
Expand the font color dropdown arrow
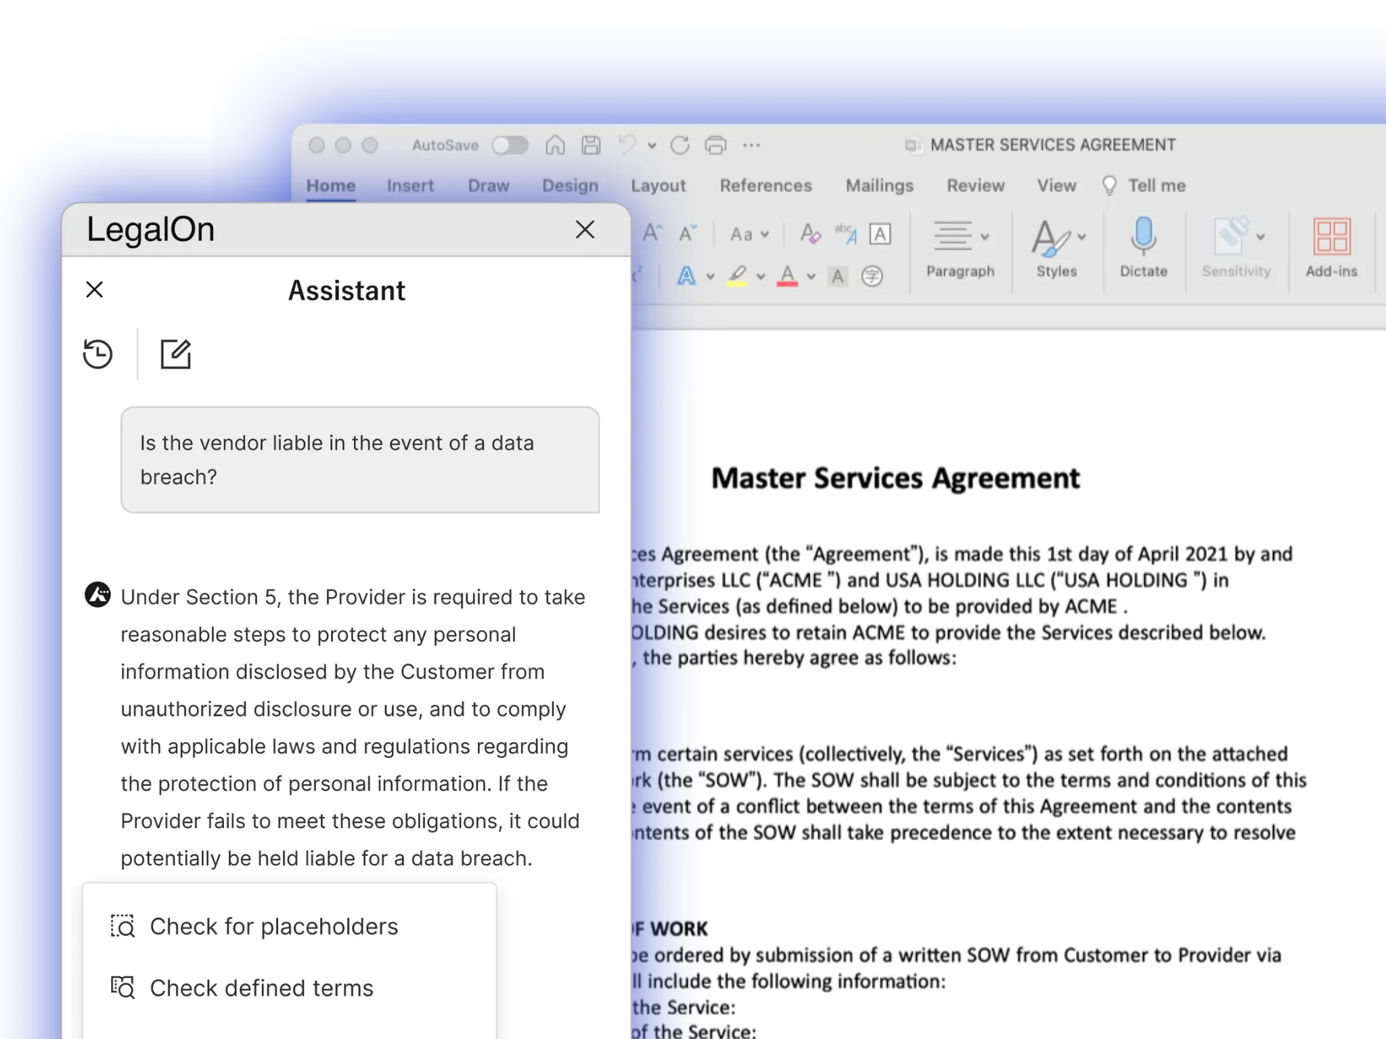click(811, 276)
